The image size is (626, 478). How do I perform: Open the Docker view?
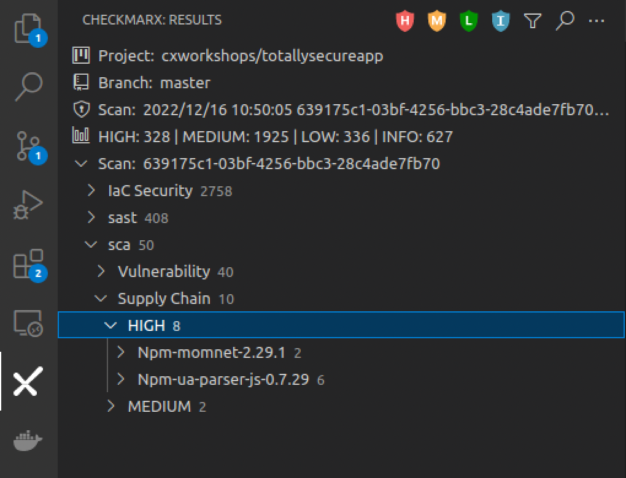point(28,440)
